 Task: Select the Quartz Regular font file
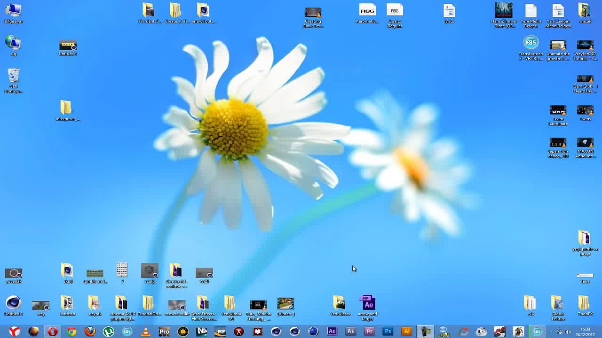(x=395, y=11)
